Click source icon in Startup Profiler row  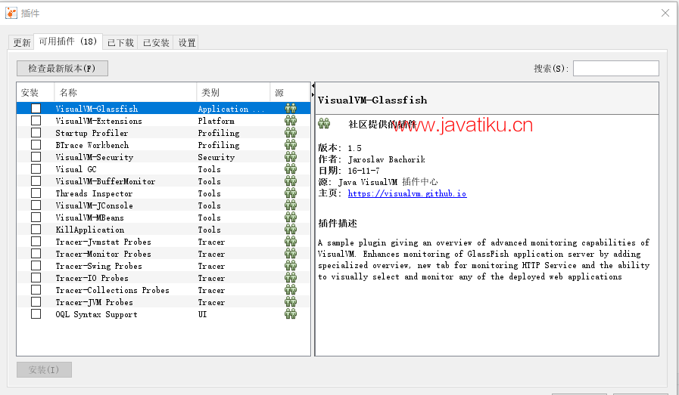tap(291, 133)
